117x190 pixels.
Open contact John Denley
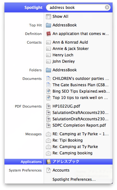point(63,61)
